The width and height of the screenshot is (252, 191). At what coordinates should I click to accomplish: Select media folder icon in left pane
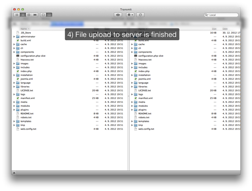click(18, 102)
